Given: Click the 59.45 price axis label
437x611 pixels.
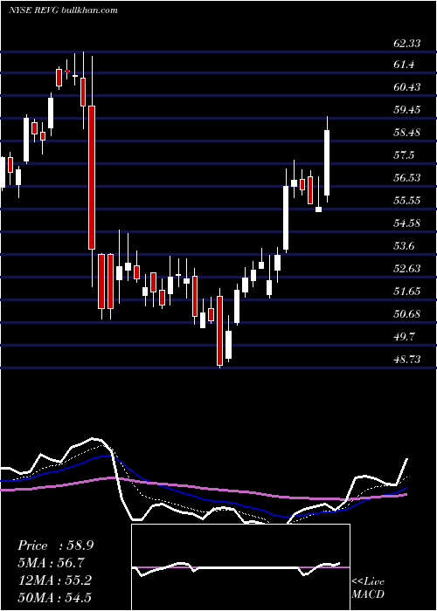Looking at the screenshot, I should [x=407, y=110].
